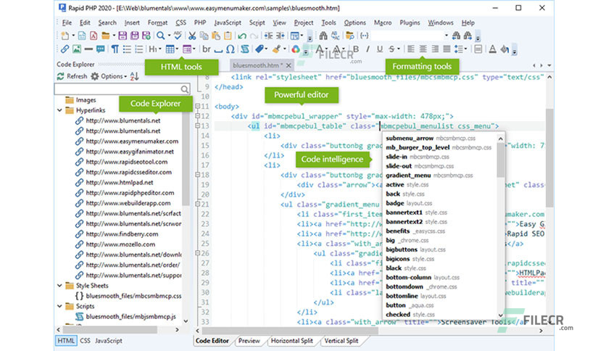Run the ABC spell check icon
Viewport: 606px width, 351px height.
[x=178, y=36]
